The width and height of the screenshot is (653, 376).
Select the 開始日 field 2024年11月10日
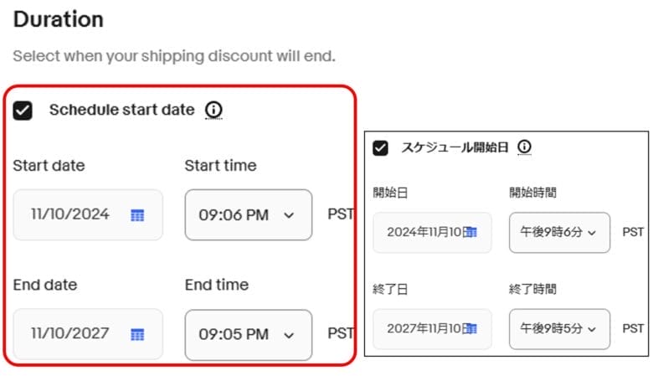coord(424,232)
